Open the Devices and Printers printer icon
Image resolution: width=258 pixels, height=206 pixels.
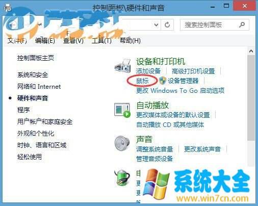tap(122, 66)
